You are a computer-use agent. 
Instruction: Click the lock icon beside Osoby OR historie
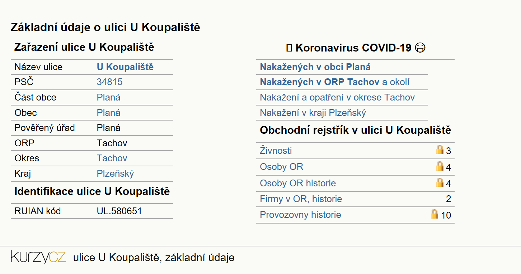(x=440, y=183)
